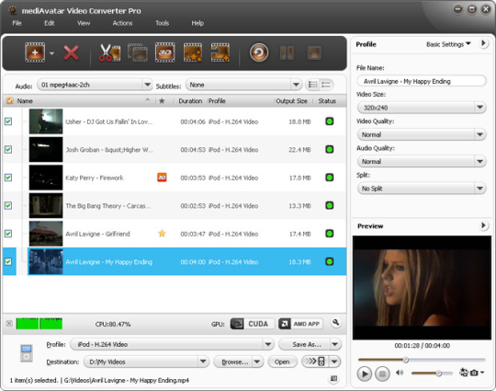The width and height of the screenshot is (496, 391).
Task: Open the Effects tool with stars
Action: (193, 52)
